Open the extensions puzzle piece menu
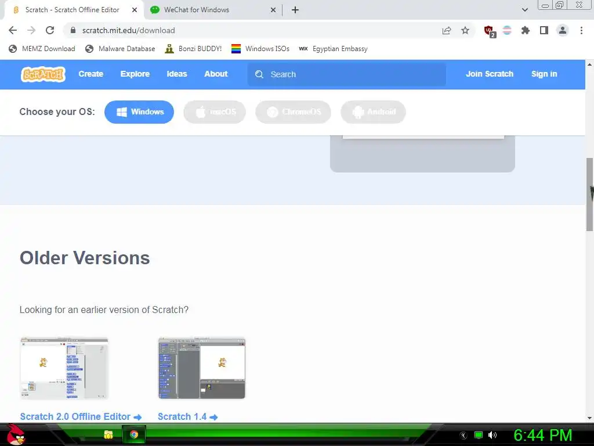The image size is (594, 446). pyautogui.click(x=526, y=30)
